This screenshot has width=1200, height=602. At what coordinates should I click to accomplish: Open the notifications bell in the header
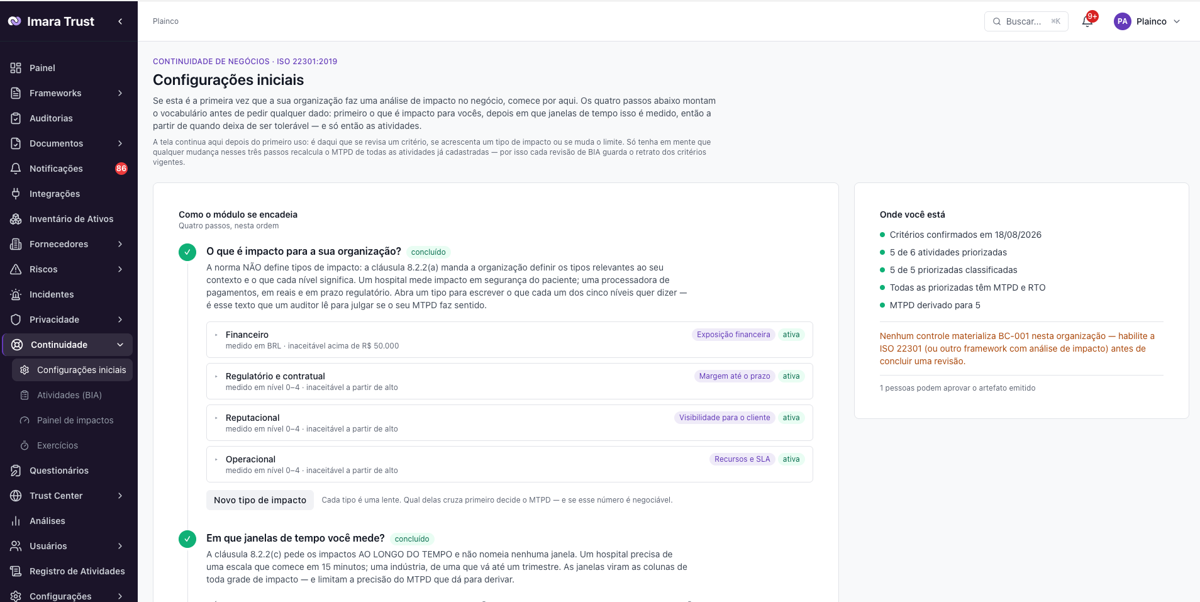click(1087, 21)
